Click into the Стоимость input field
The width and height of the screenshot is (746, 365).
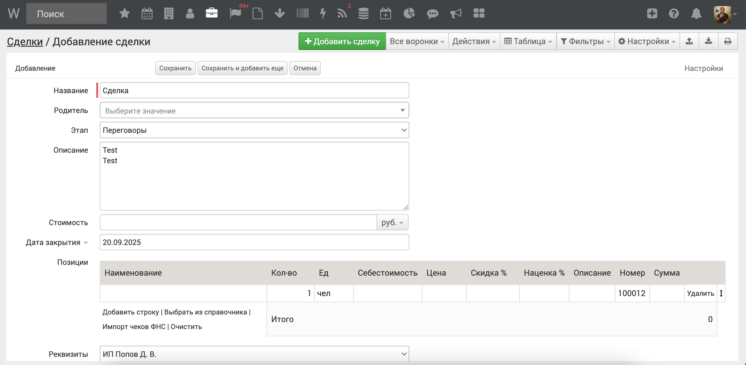pos(238,223)
